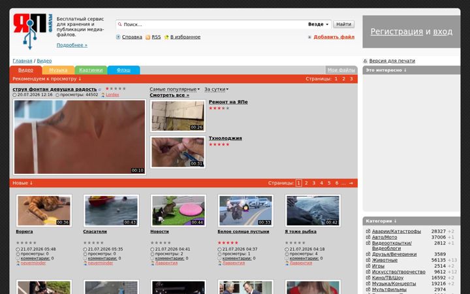The width and height of the screenshot is (470, 294).
Task: Click the вход login link
Action: point(443,31)
